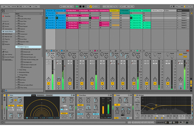Screen dimensions: 194x129
Task: Toggle the yellow Automation Arm button
Action: click(x=91, y=6)
